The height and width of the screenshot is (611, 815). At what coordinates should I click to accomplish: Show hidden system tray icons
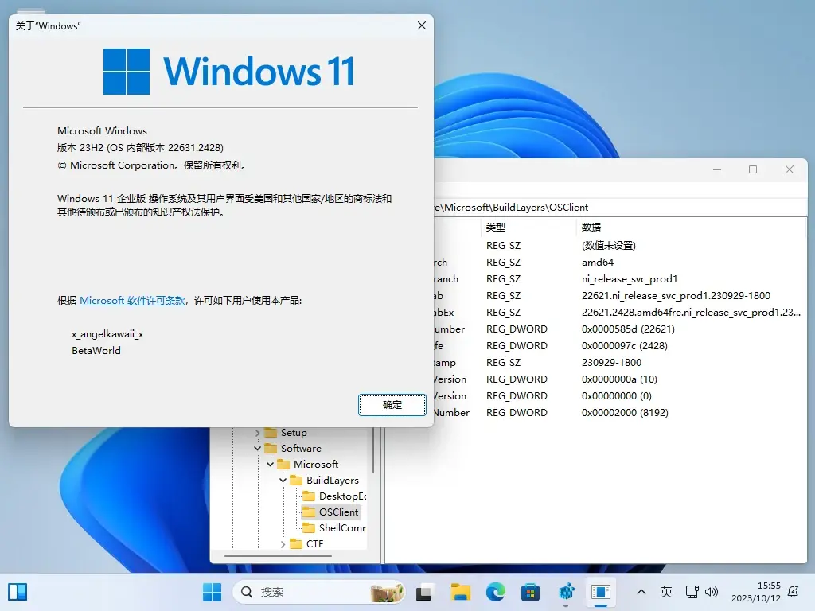tap(641, 592)
